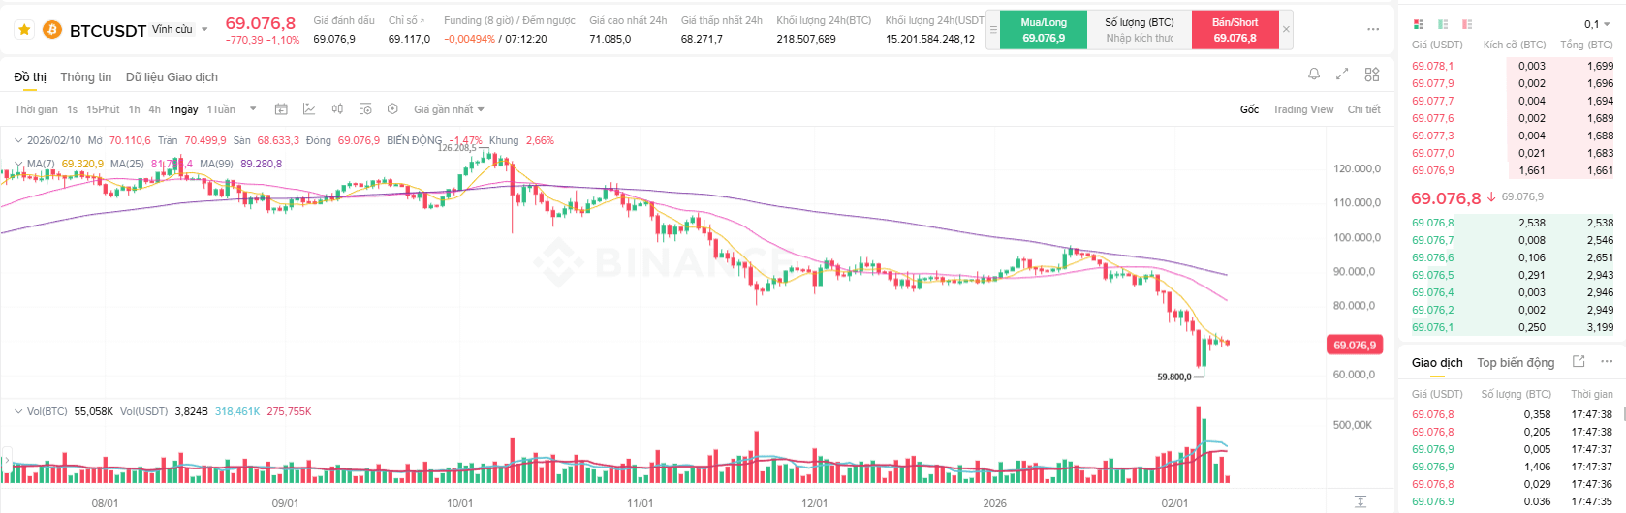This screenshot has height=513, width=1626.
Task: Open the Giá gần nhất price dropdown
Action: 449,109
